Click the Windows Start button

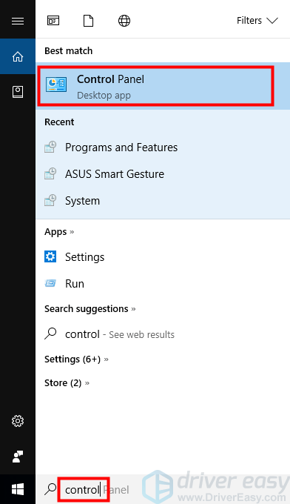[x=18, y=489]
